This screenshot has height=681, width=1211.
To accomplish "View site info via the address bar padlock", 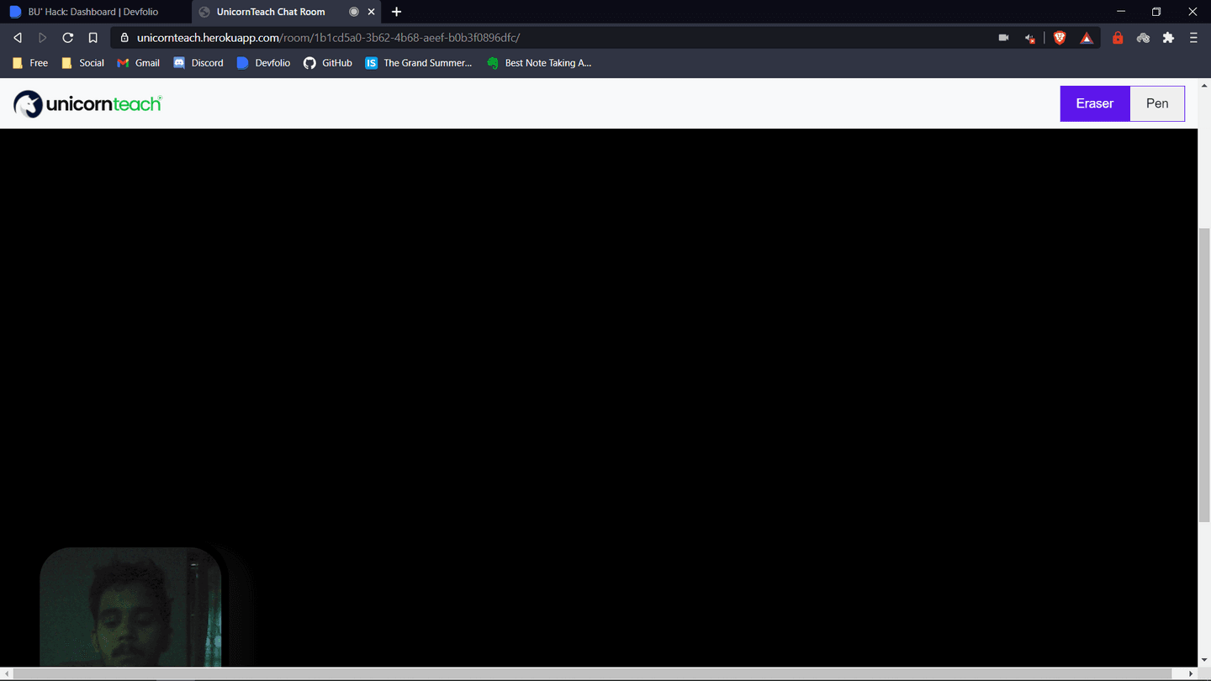I will click(124, 38).
